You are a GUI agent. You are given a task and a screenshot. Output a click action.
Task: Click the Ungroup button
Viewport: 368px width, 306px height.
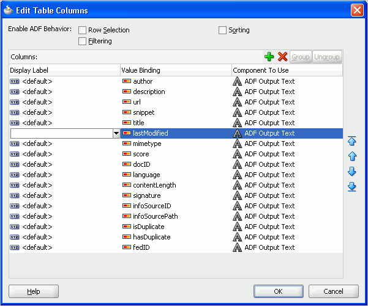point(327,57)
